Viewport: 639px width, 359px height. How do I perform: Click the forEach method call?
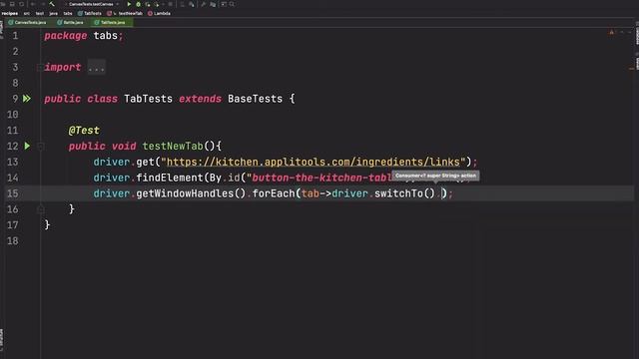[x=274, y=193]
